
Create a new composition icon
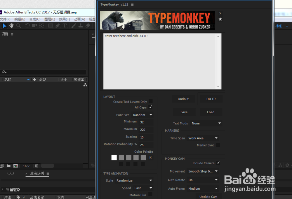16,166
